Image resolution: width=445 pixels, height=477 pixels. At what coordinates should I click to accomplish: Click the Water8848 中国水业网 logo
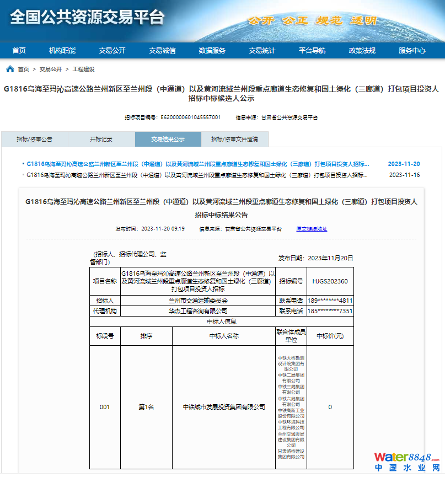pos(407,462)
